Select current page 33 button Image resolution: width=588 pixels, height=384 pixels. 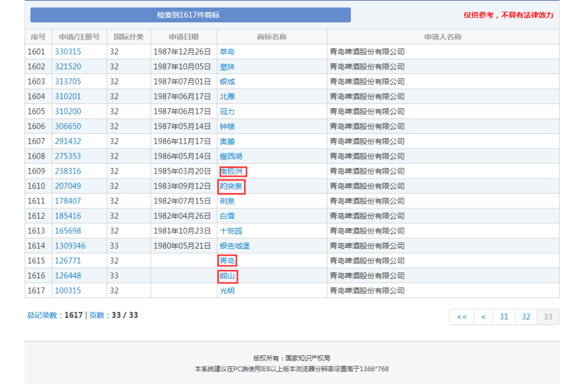pyautogui.click(x=548, y=317)
